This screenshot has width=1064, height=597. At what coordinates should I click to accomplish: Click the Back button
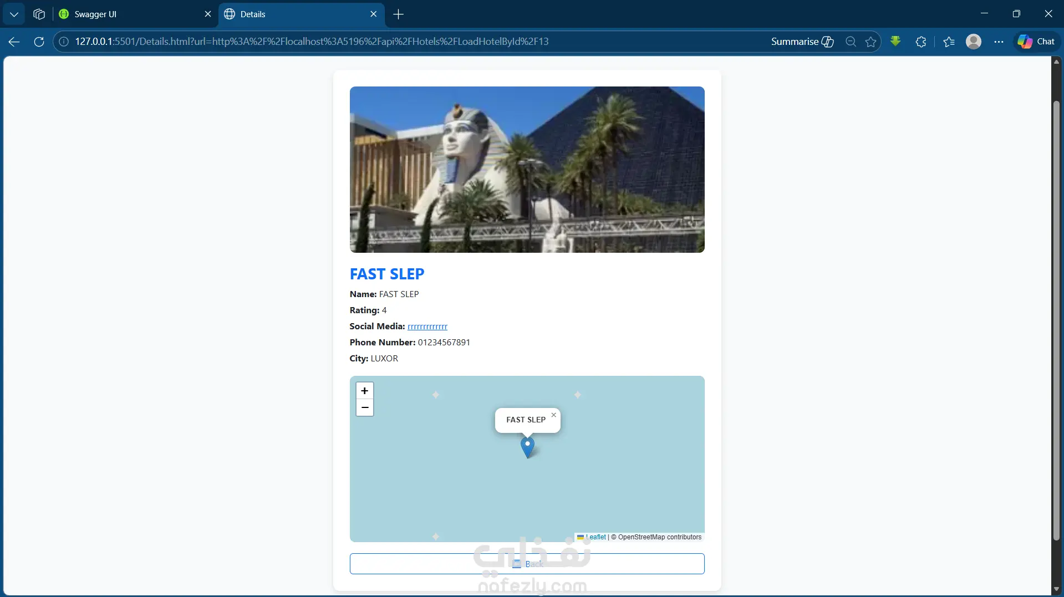click(527, 564)
